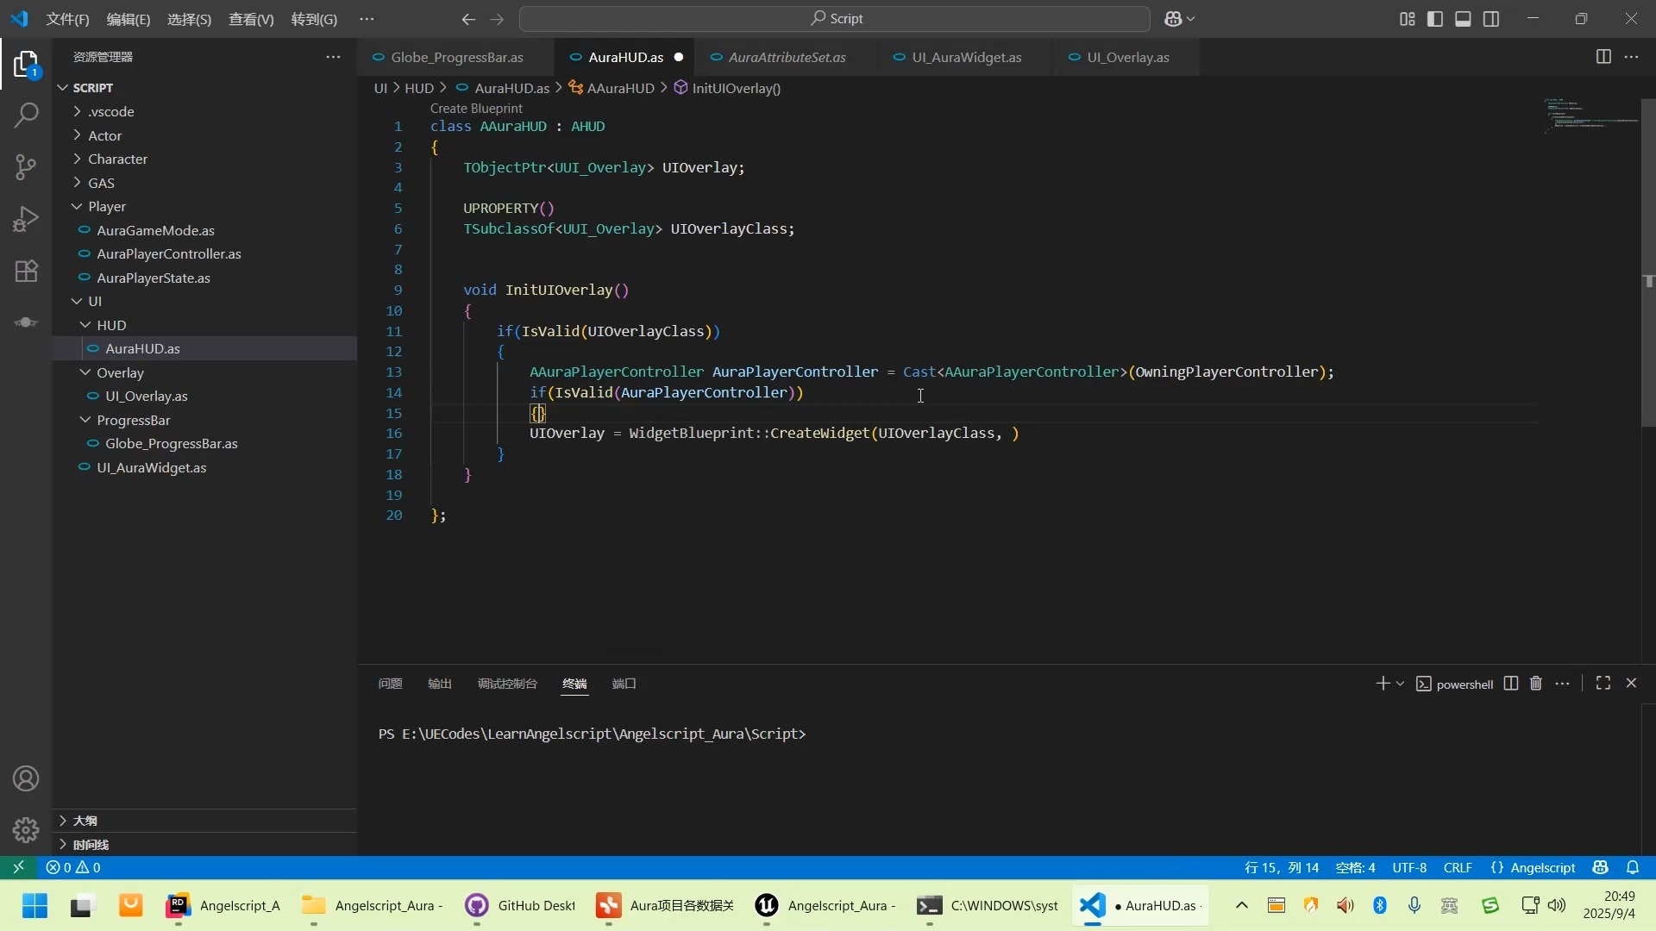This screenshot has width=1656, height=931.
Task: Open the notifications bell in status bar
Action: (1632, 867)
